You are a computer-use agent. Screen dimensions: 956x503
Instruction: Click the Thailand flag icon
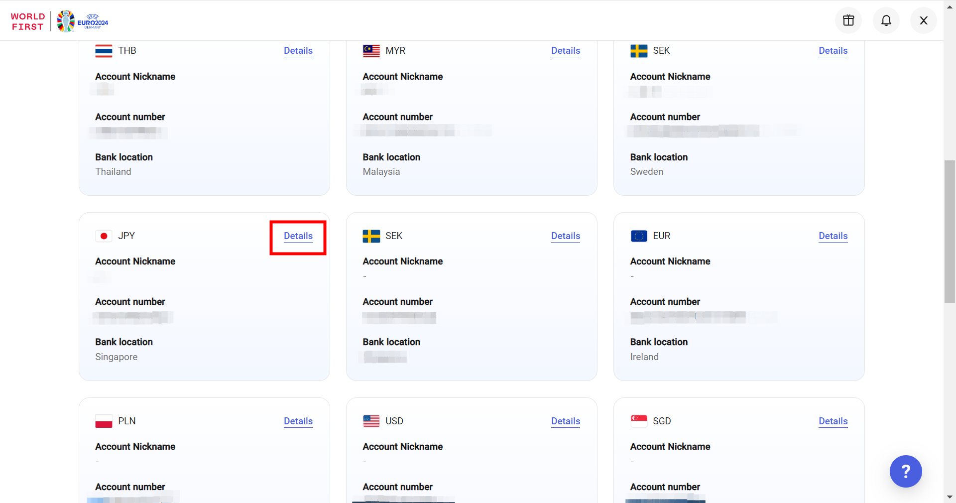point(104,51)
